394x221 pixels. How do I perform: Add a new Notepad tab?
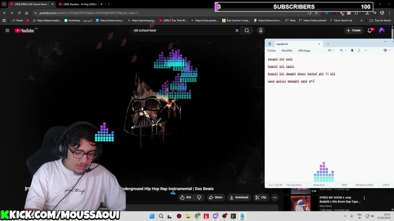point(328,44)
